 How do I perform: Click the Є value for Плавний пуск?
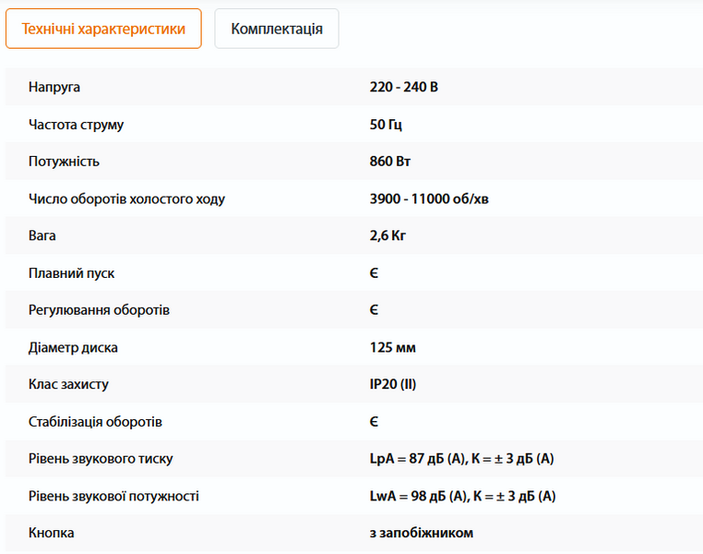(374, 273)
